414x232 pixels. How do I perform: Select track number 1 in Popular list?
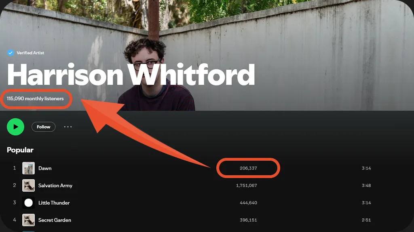point(15,168)
